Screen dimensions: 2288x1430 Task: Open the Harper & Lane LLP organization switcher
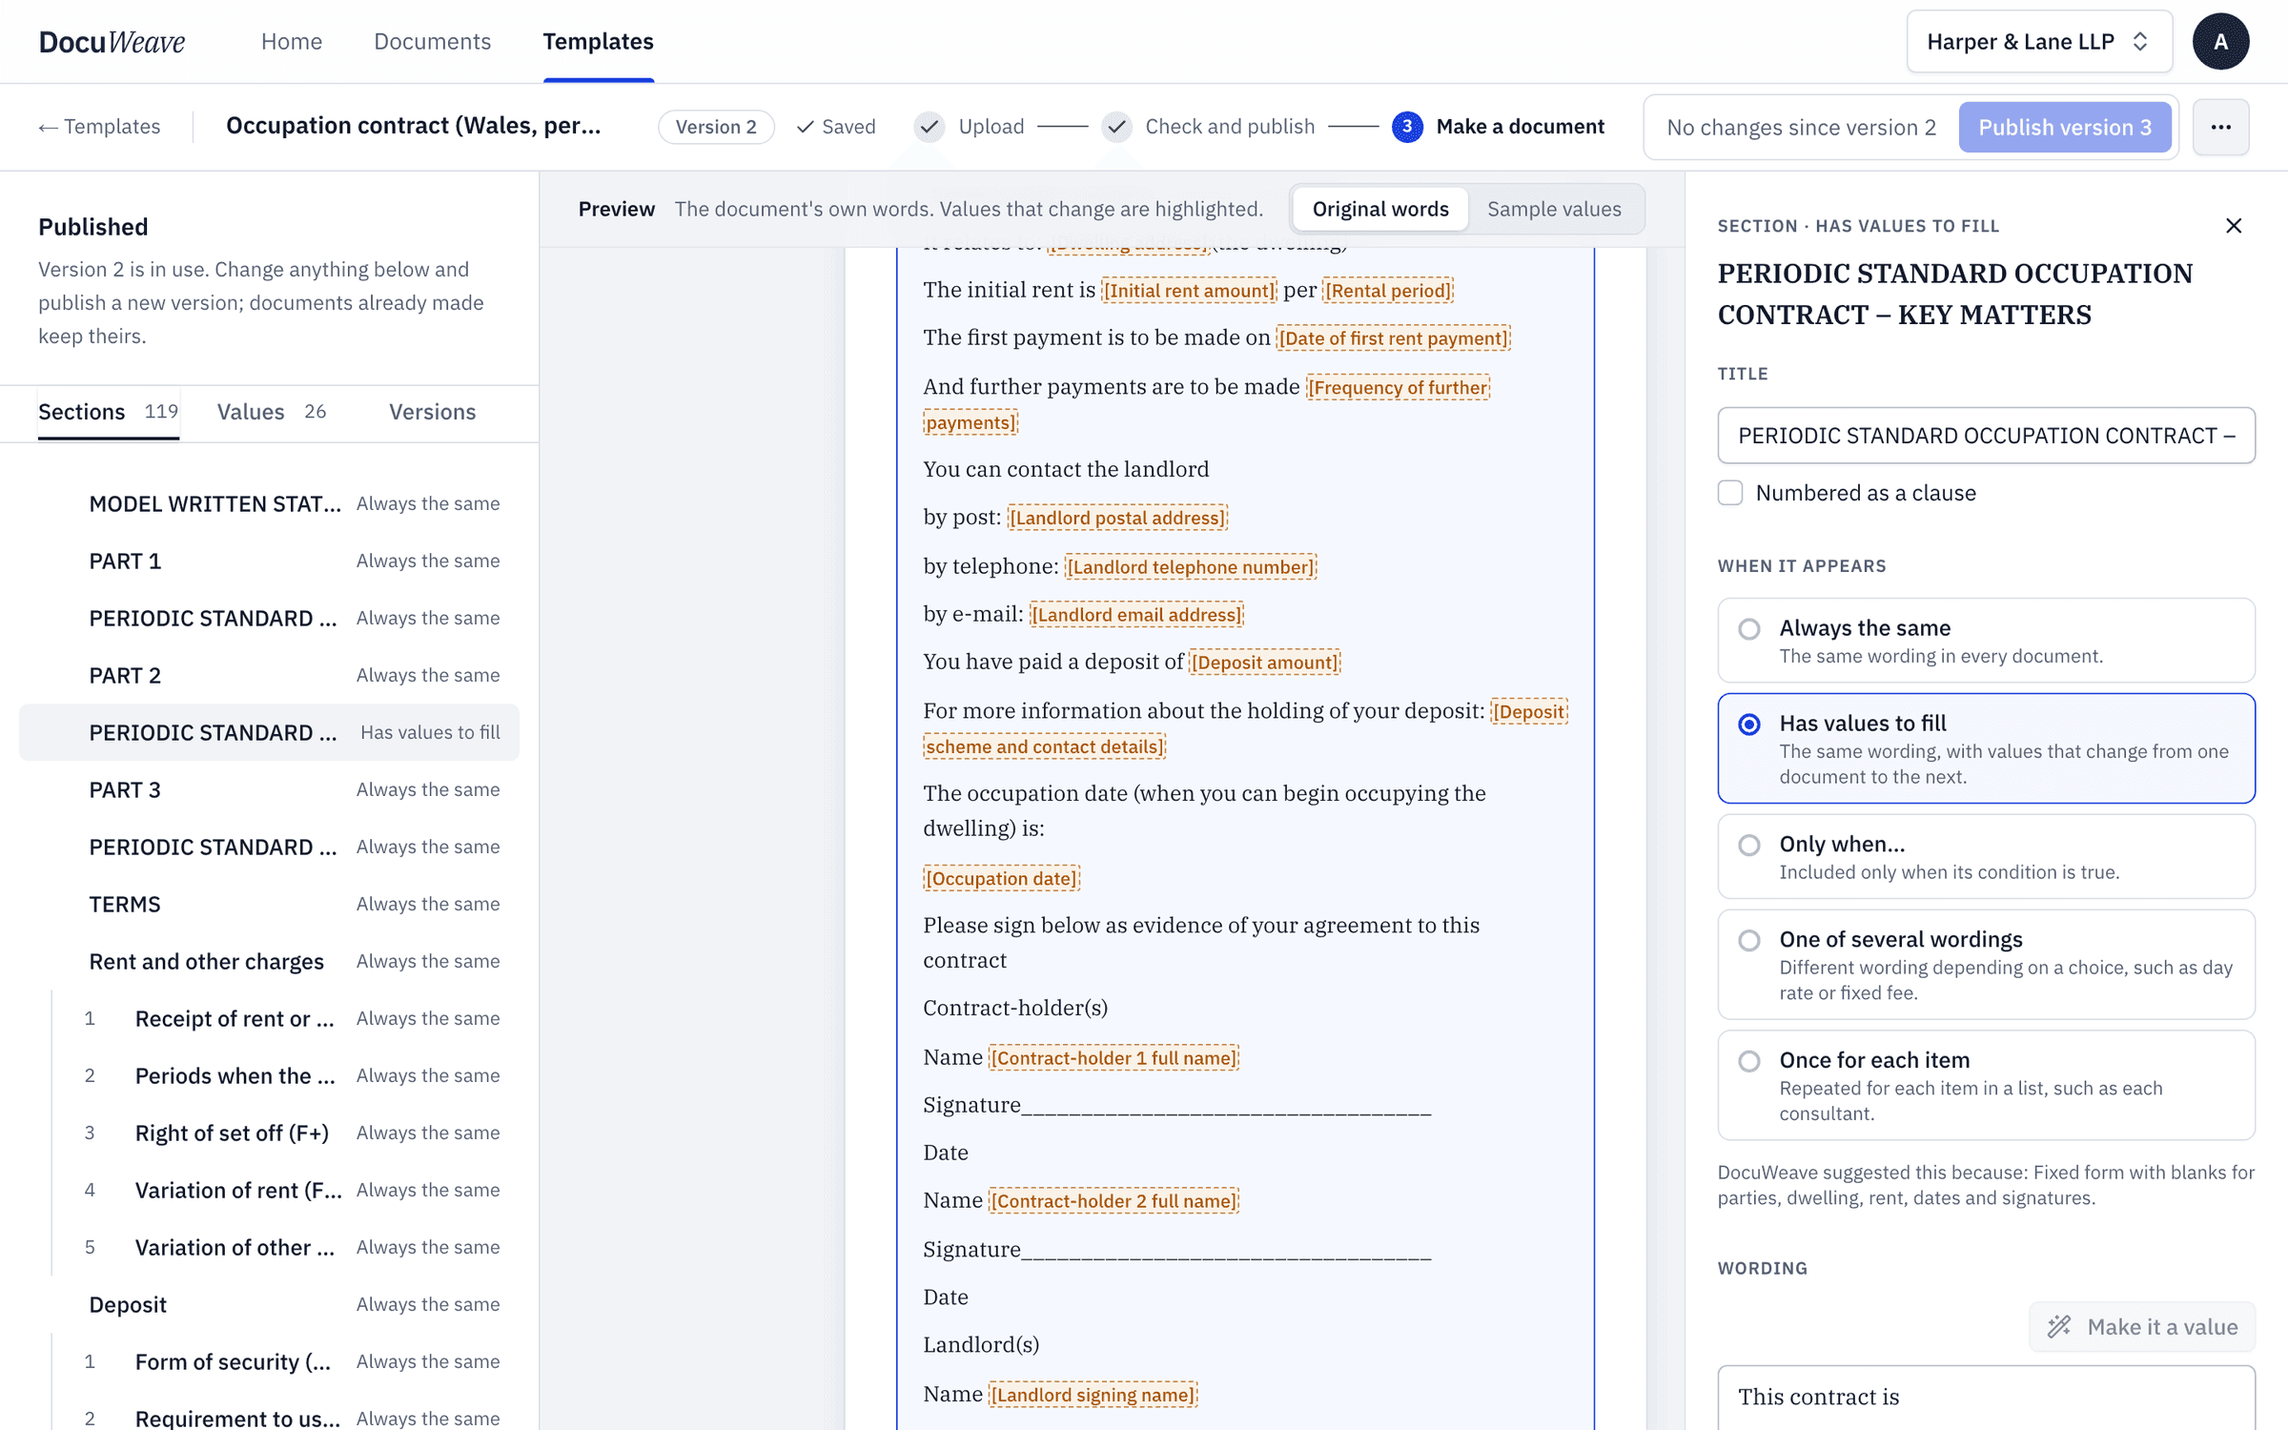(2039, 42)
